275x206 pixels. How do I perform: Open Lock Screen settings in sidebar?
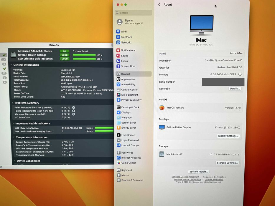click(x=126, y=135)
